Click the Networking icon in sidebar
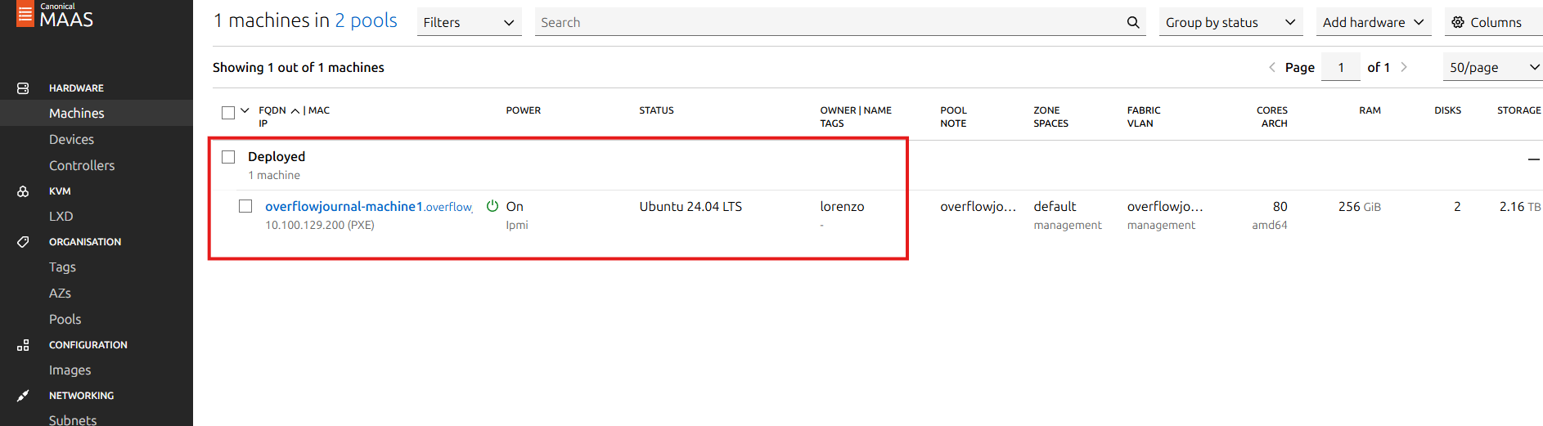Screen dimensions: 1543x426 [x=23, y=396]
